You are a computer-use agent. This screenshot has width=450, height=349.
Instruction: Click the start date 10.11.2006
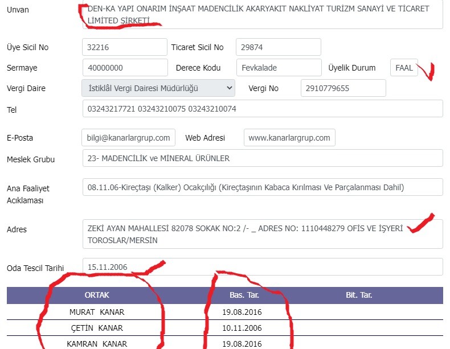point(242,328)
